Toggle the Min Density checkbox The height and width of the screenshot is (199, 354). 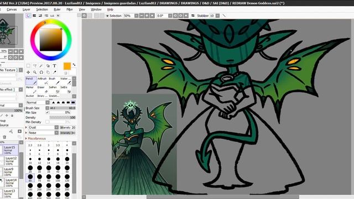pos(47,122)
